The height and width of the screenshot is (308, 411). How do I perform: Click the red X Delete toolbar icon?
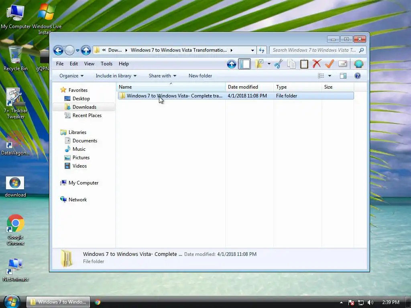tap(317, 64)
